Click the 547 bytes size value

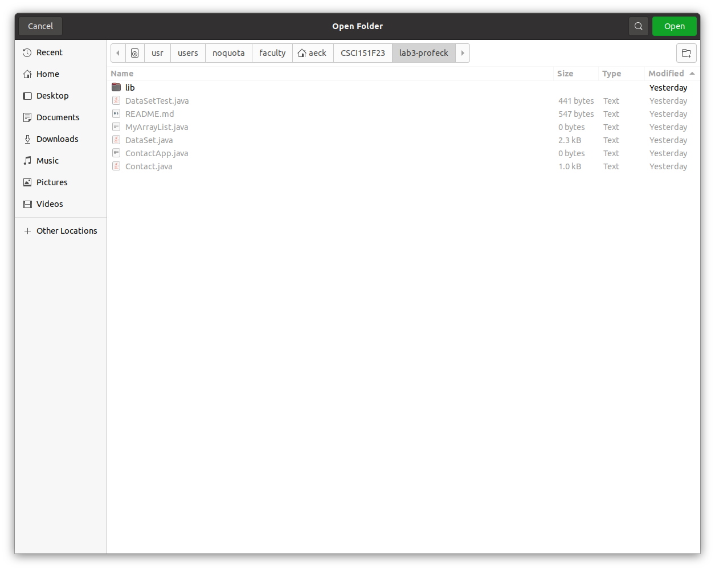click(576, 114)
